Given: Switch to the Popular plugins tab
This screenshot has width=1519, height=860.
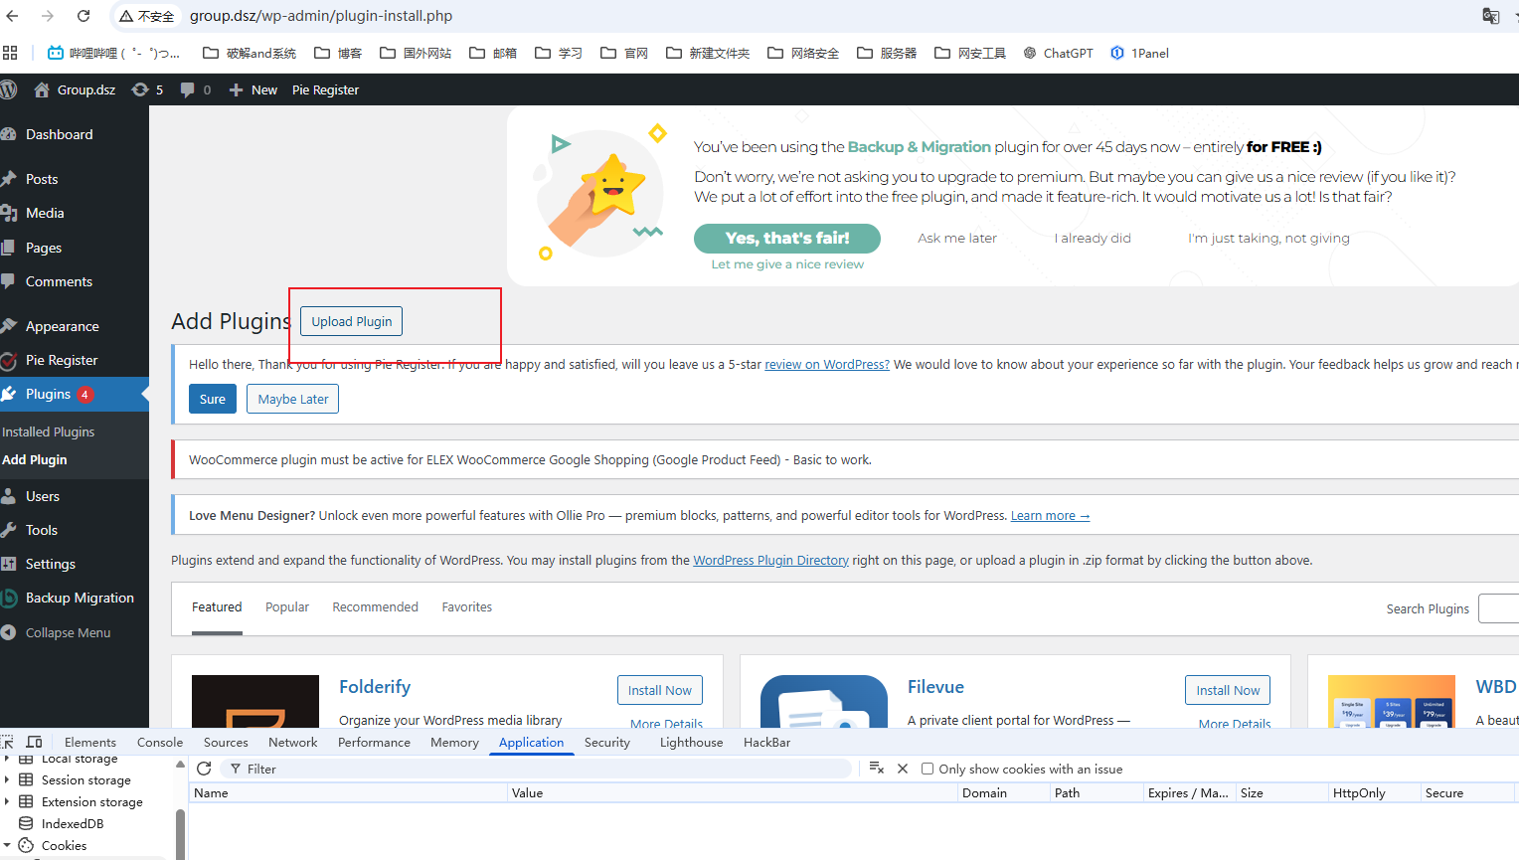Looking at the screenshot, I should [x=287, y=606].
